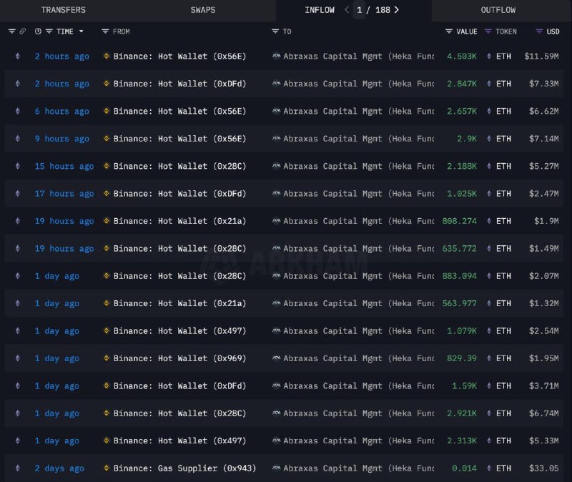Open Binance: Hot Wallet (0x28C) in the 635.772 row
This screenshot has width=572, height=482.
click(179, 248)
